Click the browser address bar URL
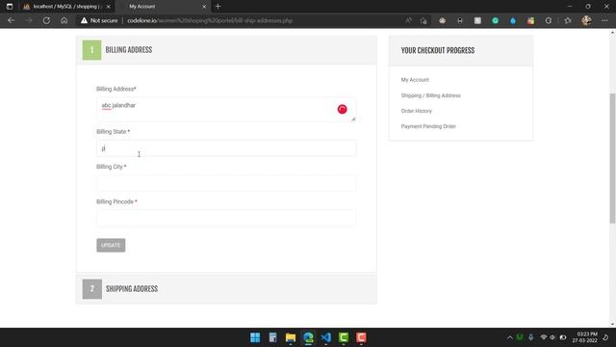 pyautogui.click(x=210, y=20)
